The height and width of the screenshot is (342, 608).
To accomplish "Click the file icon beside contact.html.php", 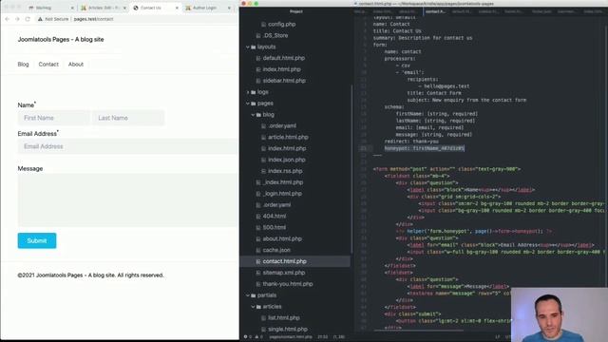I will click(x=258, y=261).
